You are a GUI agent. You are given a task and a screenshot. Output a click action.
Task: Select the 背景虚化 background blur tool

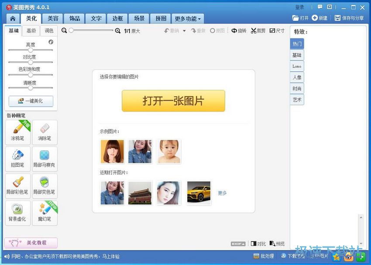pos(18,213)
